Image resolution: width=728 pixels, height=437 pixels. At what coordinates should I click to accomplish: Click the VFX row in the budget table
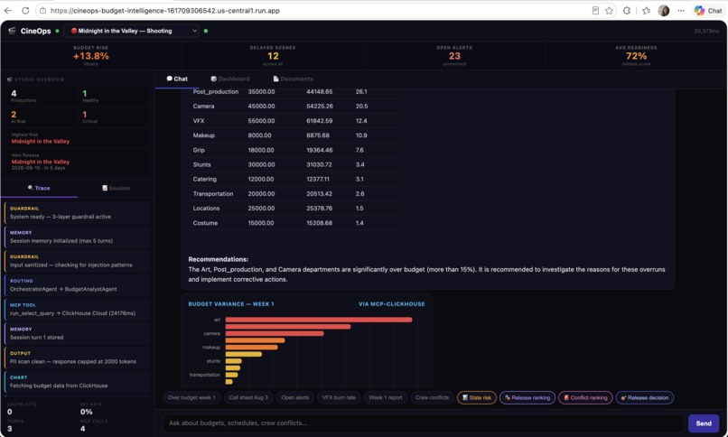point(294,121)
